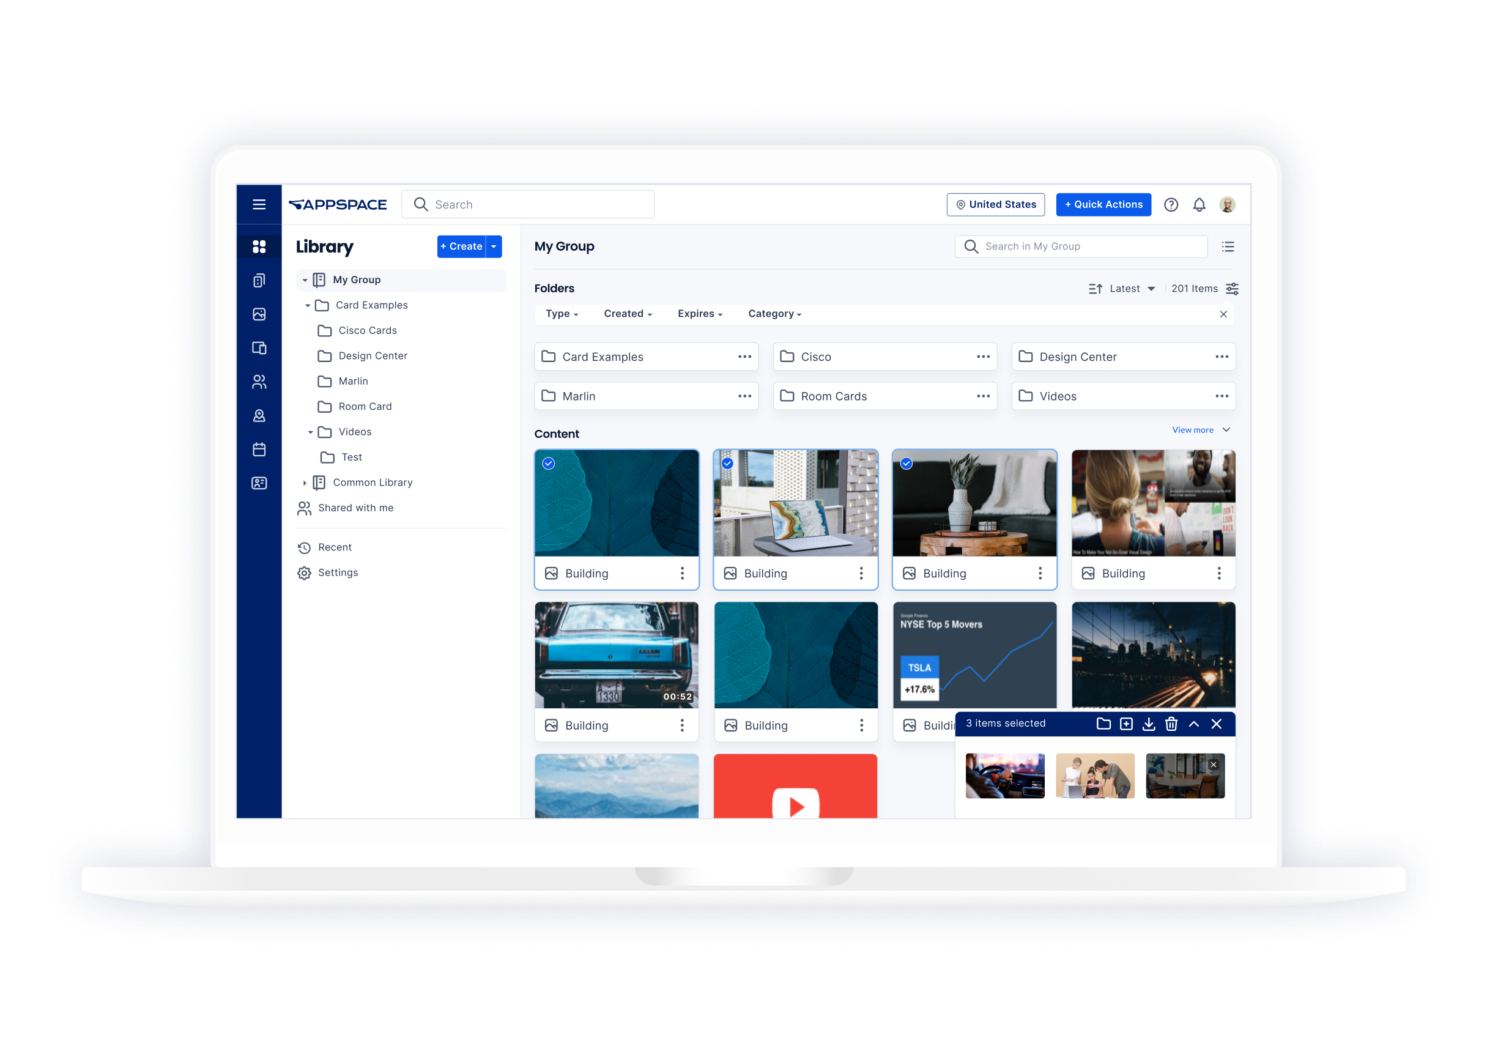Viewport: 1487px width, 1052px height.
Task: Open the calendar reservations icon in sidebar
Action: pyautogui.click(x=259, y=449)
